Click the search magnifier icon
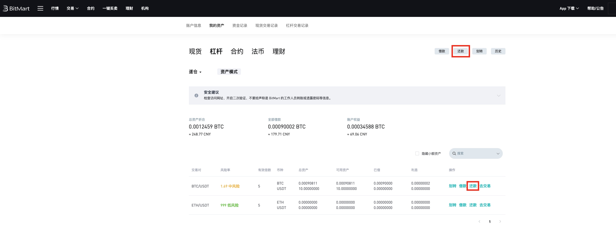Image resolution: width=616 pixels, height=235 pixels. [x=454, y=153]
